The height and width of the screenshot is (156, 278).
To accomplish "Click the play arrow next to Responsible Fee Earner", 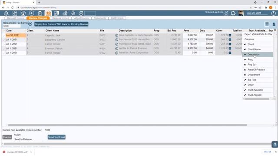I will pyautogui.click(x=30, y=24).
